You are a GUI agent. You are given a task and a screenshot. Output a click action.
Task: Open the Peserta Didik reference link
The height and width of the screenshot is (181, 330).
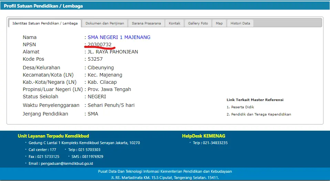pos(243,107)
